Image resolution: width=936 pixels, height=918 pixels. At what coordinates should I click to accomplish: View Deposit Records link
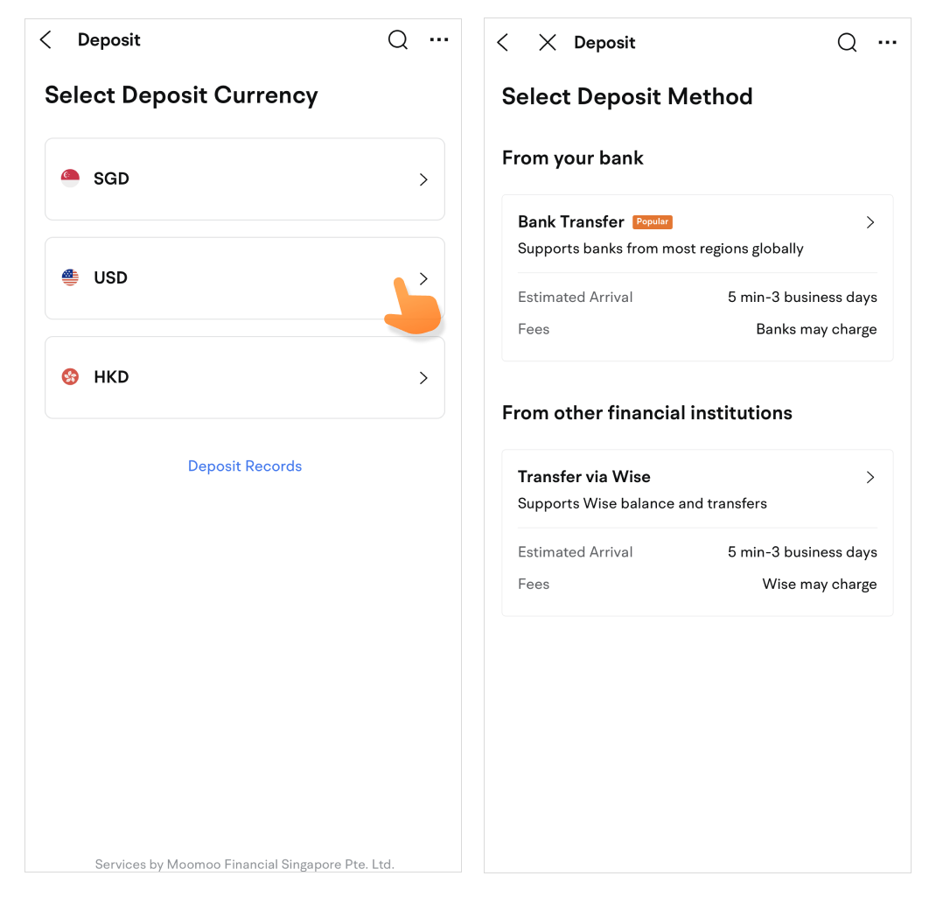245,466
